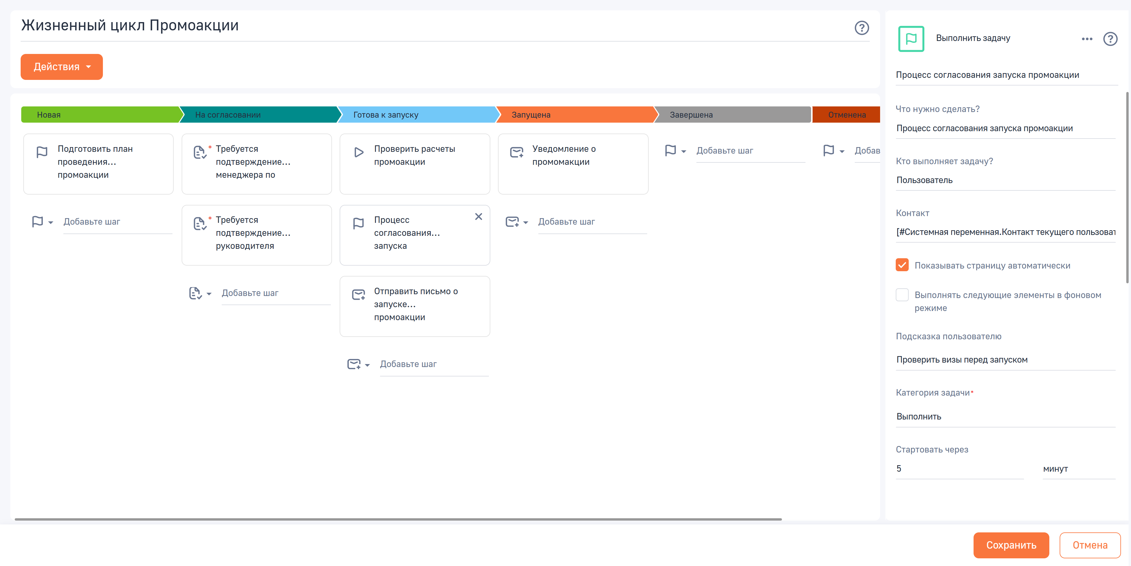Expand step-type arrow in Отменена column
1131x566 pixels.
842,152
